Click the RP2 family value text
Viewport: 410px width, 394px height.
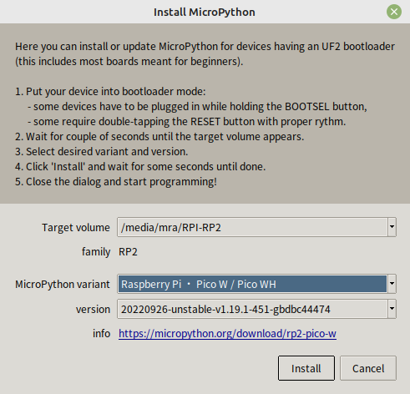point(128,252)
